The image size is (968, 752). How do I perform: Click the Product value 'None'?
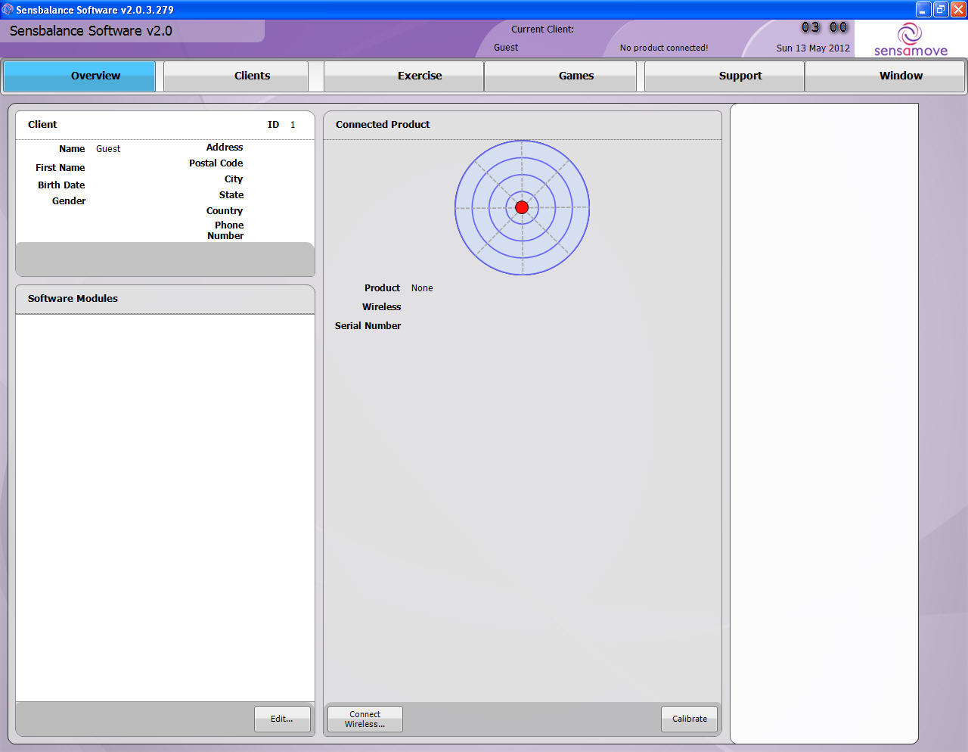coord(422,288)
